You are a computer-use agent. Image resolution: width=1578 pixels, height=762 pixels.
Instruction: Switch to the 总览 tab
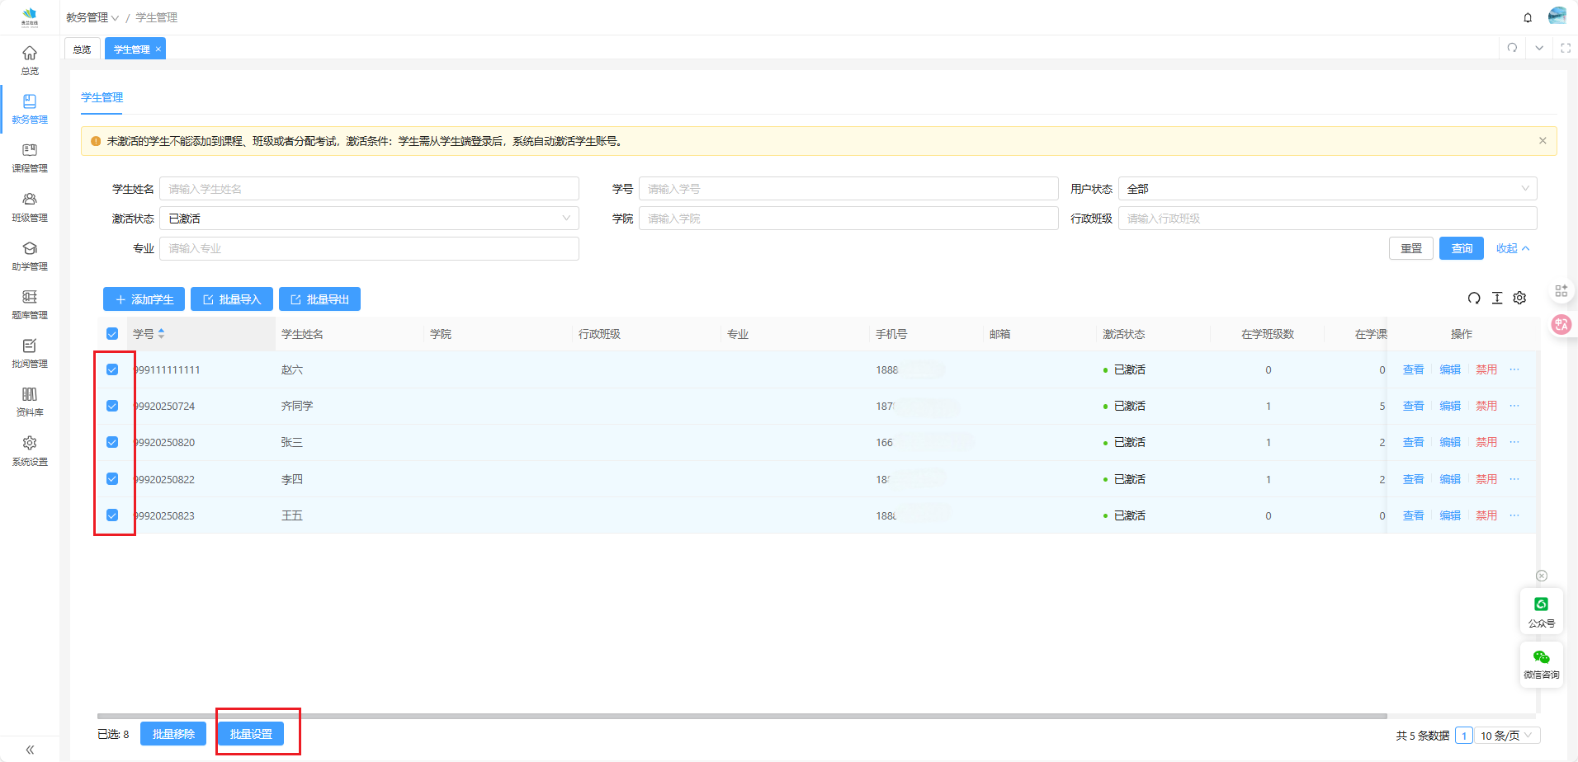(82, 49)
